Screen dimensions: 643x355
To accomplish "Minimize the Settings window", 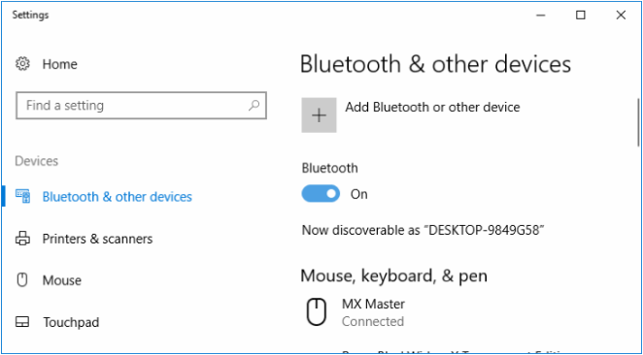I will (540, 16).
